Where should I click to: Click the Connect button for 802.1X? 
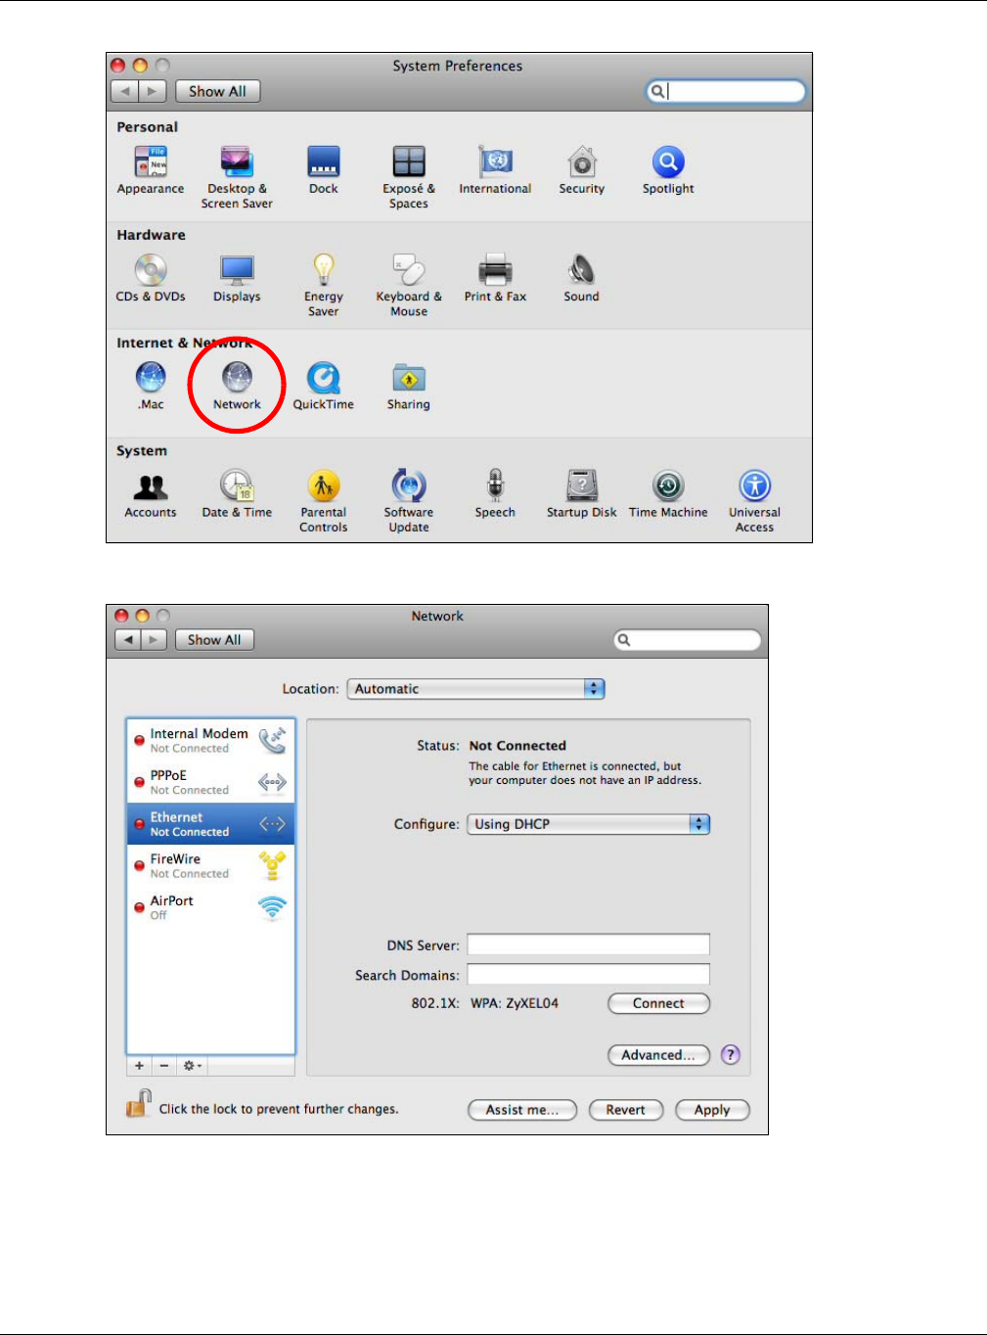coord(658,1003)
